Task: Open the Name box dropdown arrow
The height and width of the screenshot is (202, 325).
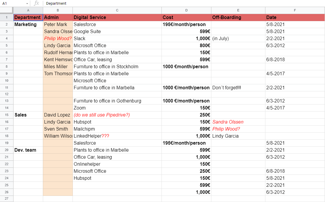Action: pyautogui.click(x=27, y=4)
